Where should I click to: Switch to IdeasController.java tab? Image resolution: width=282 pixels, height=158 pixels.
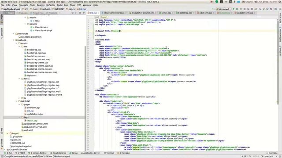114,13
